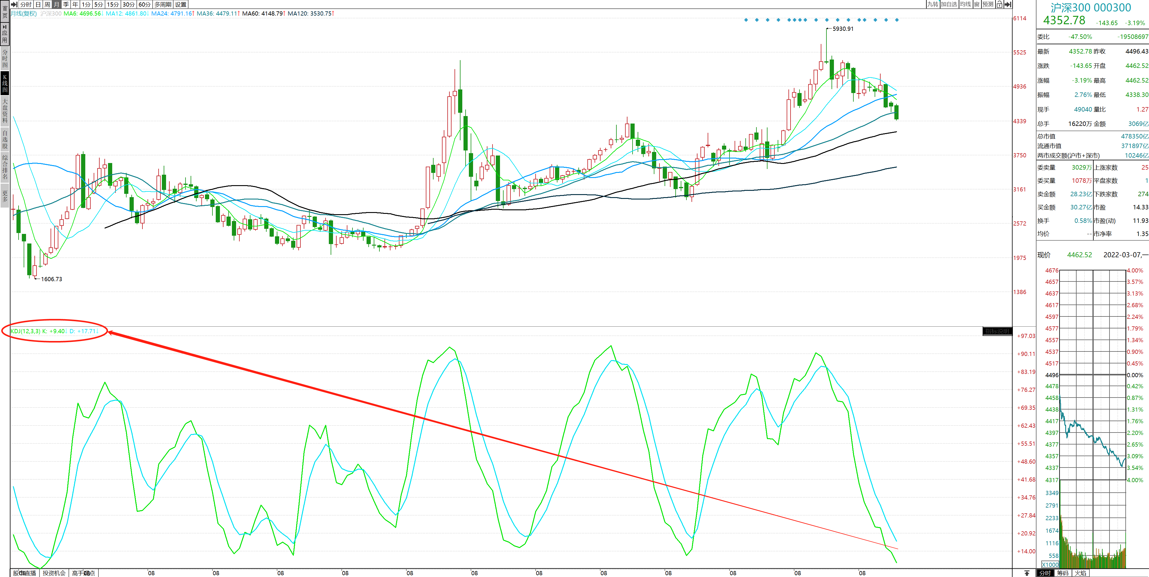Screen dimensions: 1149x577
Task: Click the left collapse arrow icon in top toolbar
Action: click(14, 4)
